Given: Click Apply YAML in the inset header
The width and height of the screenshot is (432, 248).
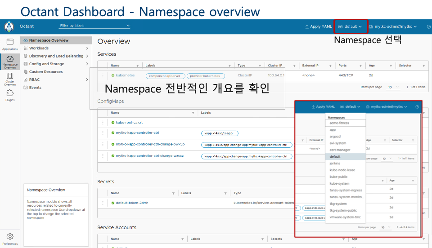Looking at the screenshot, I should (x=323, y=107).
